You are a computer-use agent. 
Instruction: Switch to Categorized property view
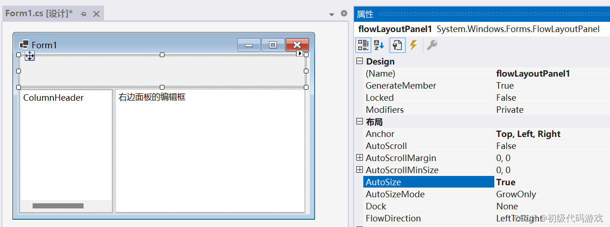click(363, 45)
